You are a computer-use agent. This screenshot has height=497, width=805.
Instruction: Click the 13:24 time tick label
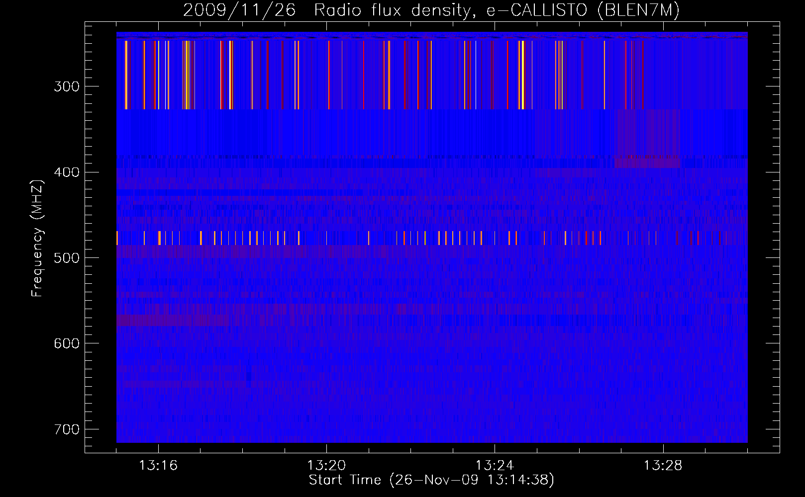(495, 465)
